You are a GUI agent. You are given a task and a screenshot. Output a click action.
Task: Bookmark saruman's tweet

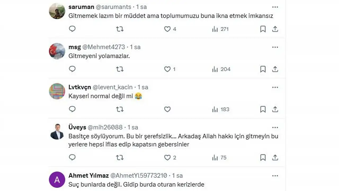pos(263,29)
